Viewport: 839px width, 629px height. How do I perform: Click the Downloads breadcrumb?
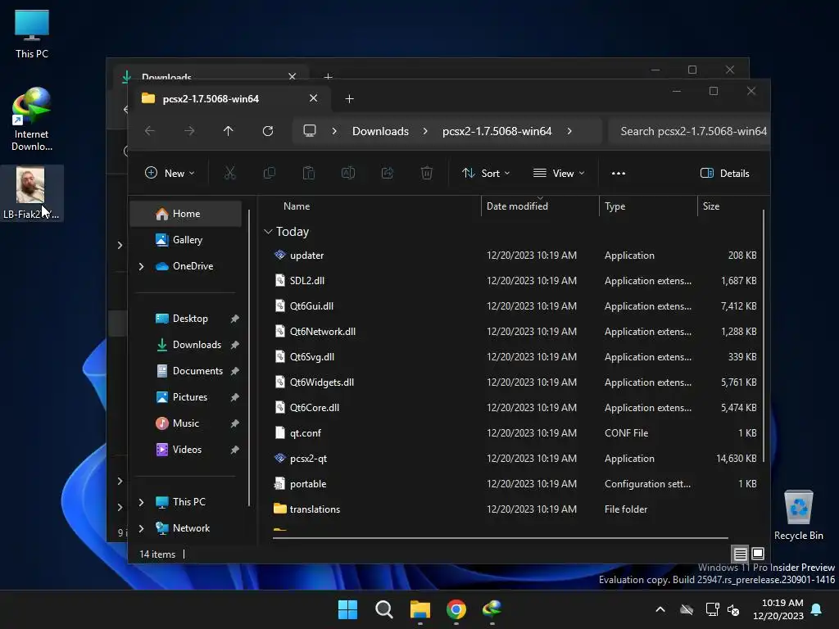(380, 131)
